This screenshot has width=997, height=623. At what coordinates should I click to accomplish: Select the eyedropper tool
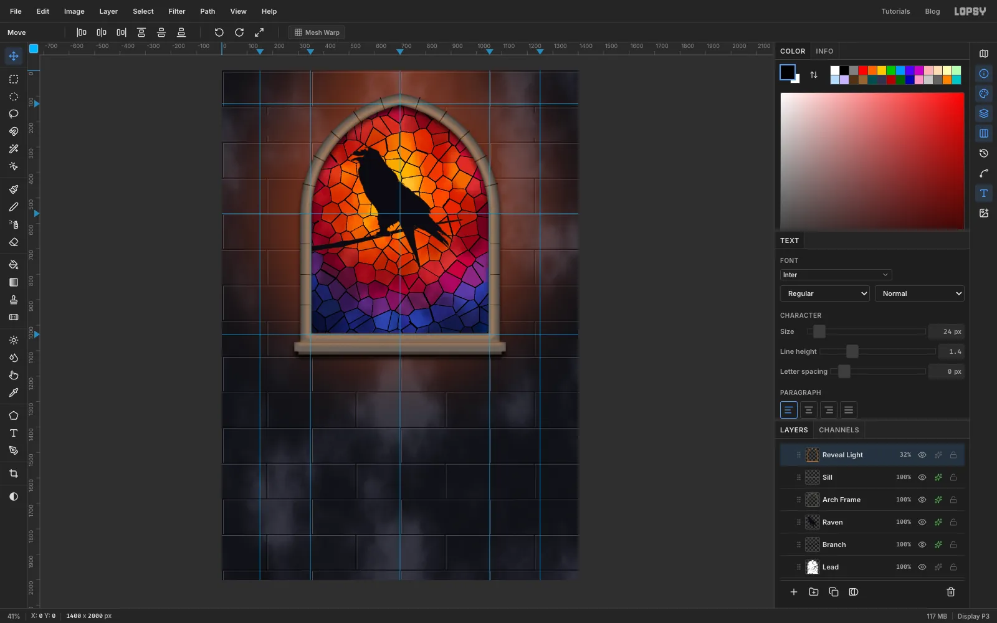tap(14, 392)
